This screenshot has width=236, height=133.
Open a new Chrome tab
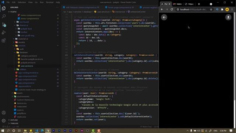[199, 4]
